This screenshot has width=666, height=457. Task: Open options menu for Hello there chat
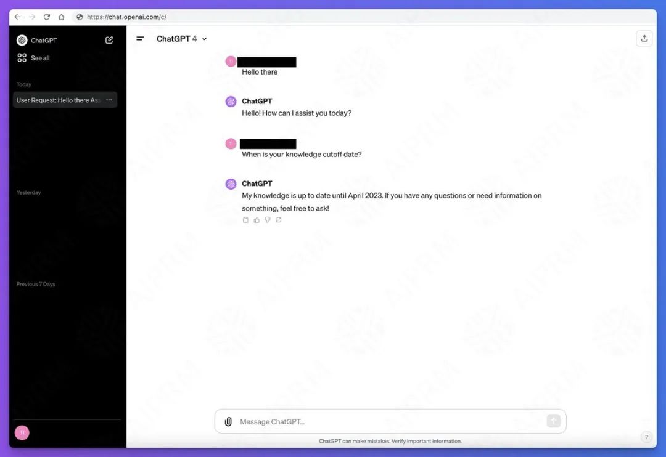click(109, 100)
